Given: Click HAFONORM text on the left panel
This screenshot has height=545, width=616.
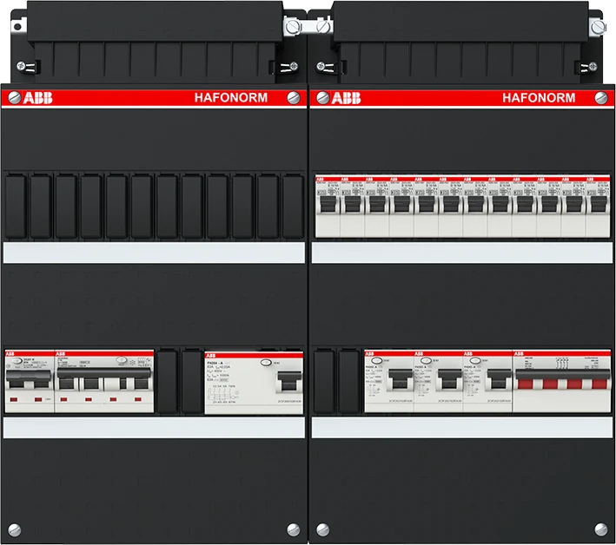Looking at the screenshot, I should coord(233,98).
